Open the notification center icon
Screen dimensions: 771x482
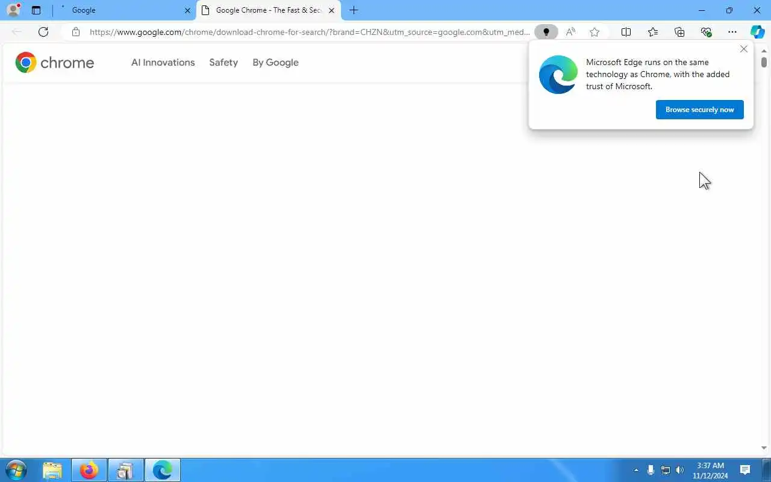point(745,470)
